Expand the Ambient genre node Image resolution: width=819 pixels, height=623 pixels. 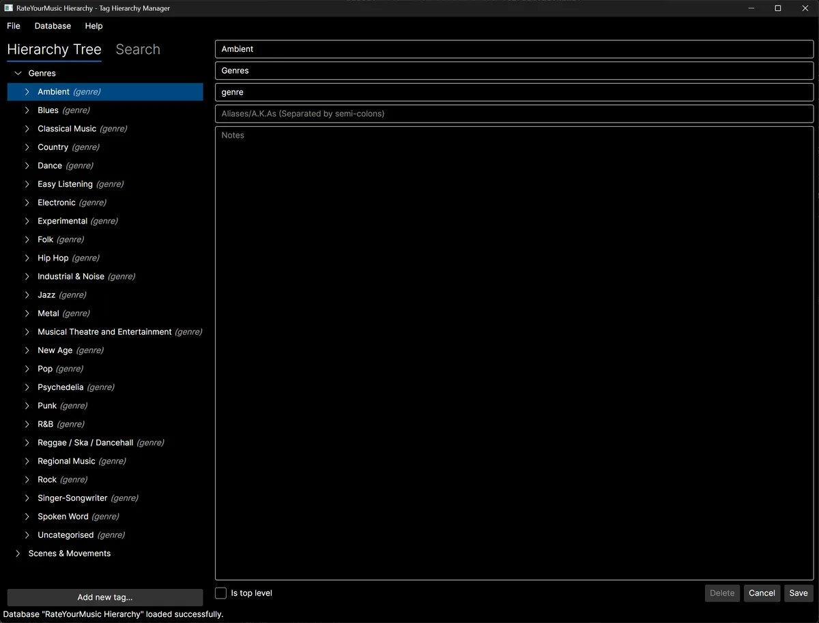tap(27, 91)
